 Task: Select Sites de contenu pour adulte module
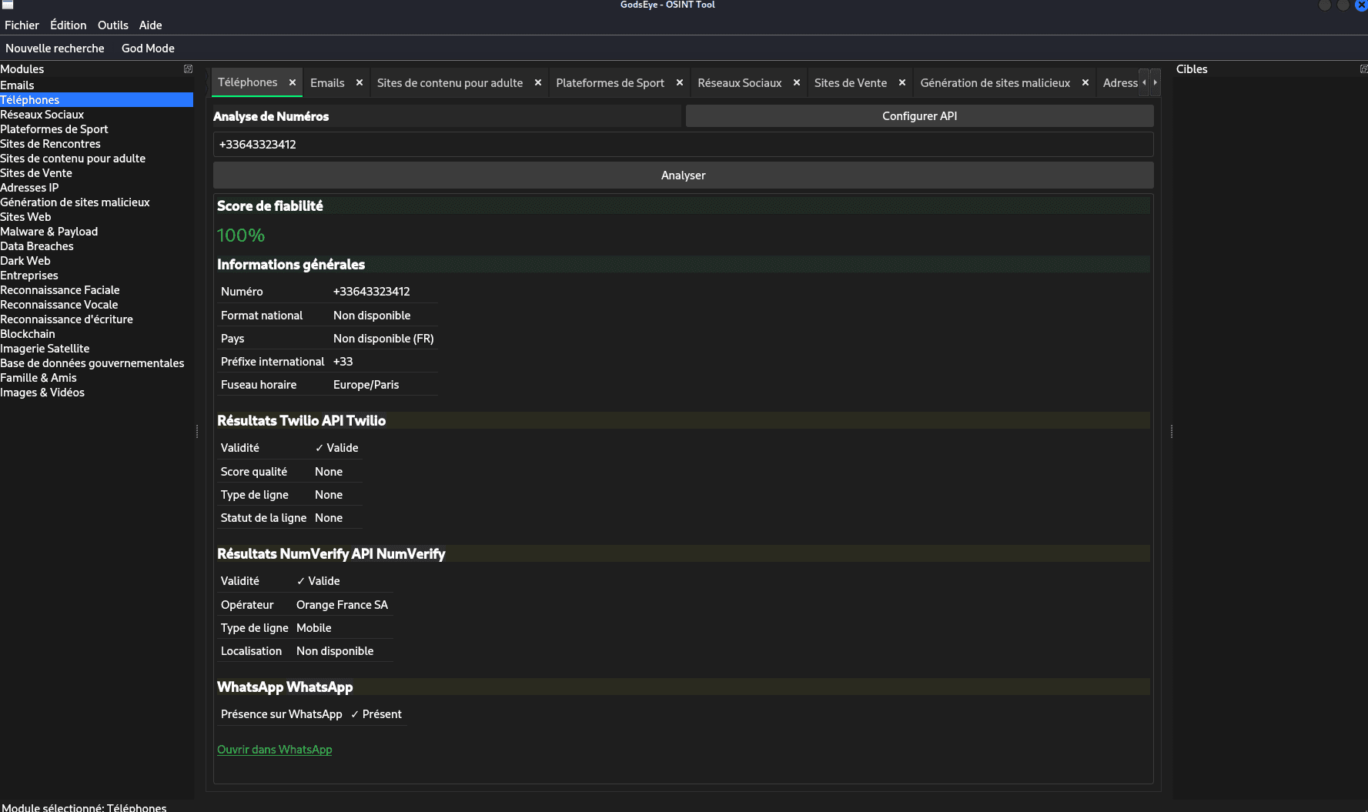click(96, 159)
